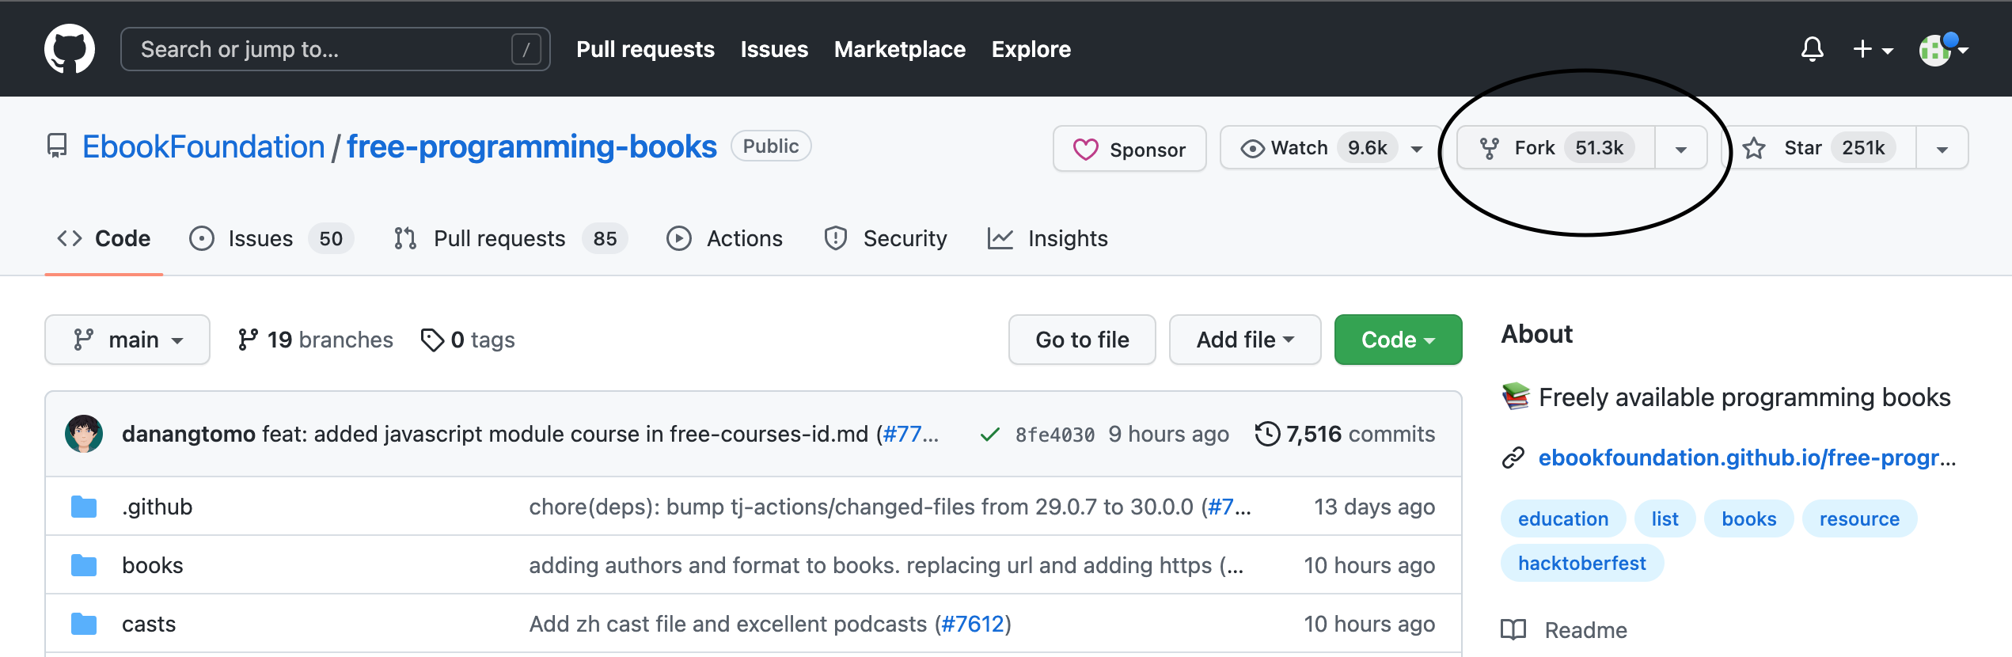The height and width of the screenshot is (657, 2012).
Task: Click the GitHub Octocat logo
Action: tap(70, 49)
